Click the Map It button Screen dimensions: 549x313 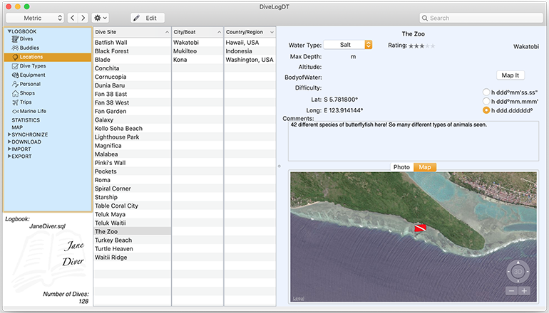click(510, 75)
